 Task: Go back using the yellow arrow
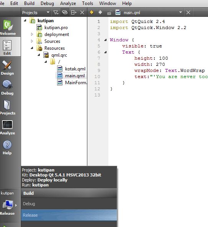[x=92, y=13]
